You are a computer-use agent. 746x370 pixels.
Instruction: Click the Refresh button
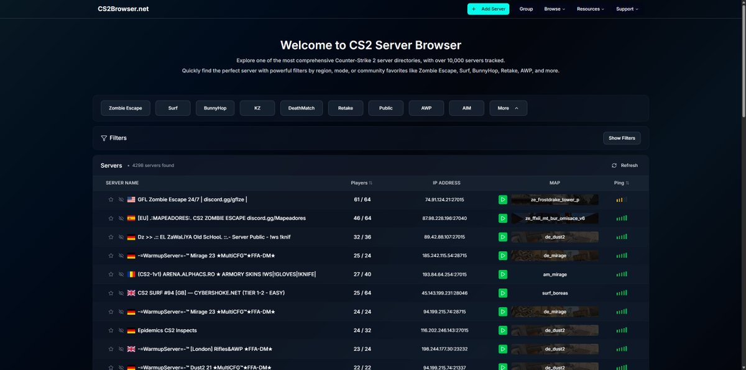pos(625,166)
